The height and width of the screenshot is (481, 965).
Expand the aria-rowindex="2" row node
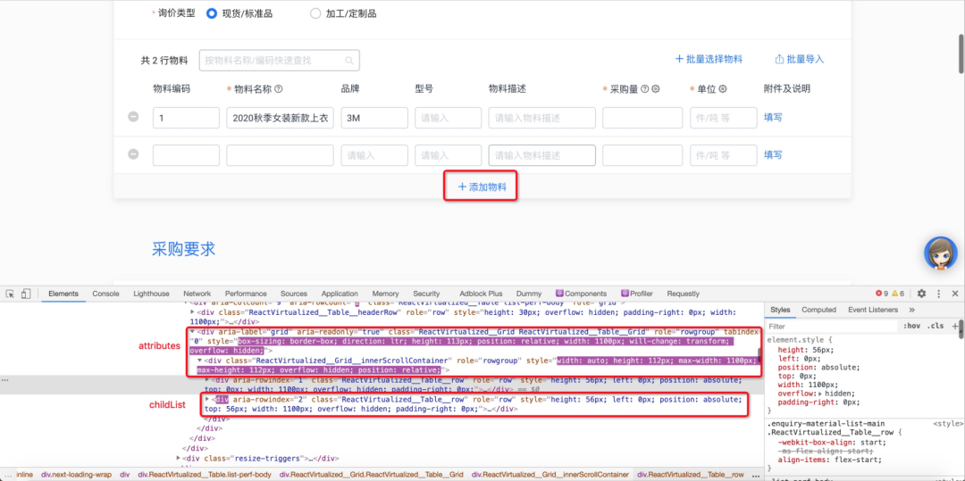(x=207, y=399)
